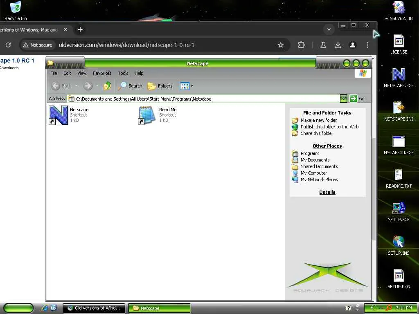Image resolution: width=419 pixels, height=314 pixels.
Task: Click the Netscape folder title bar icon
Action: (x=50, y=63)
